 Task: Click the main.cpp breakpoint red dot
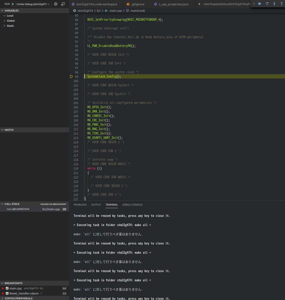tap(3, 288)
